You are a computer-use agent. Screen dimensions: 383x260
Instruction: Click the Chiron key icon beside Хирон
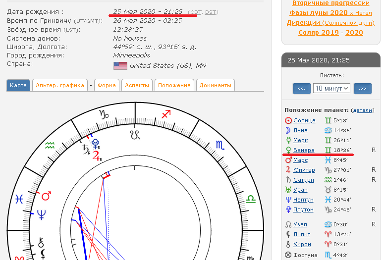288,244
